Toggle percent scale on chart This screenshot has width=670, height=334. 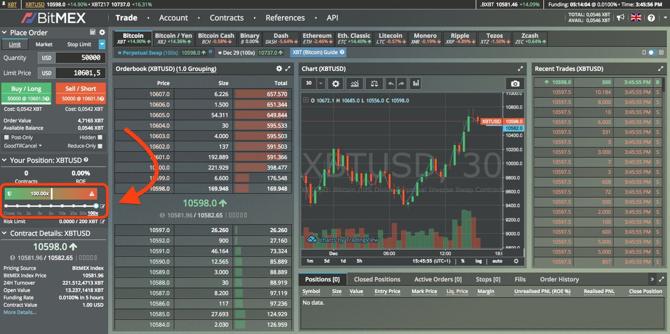(x=463, y=261)
